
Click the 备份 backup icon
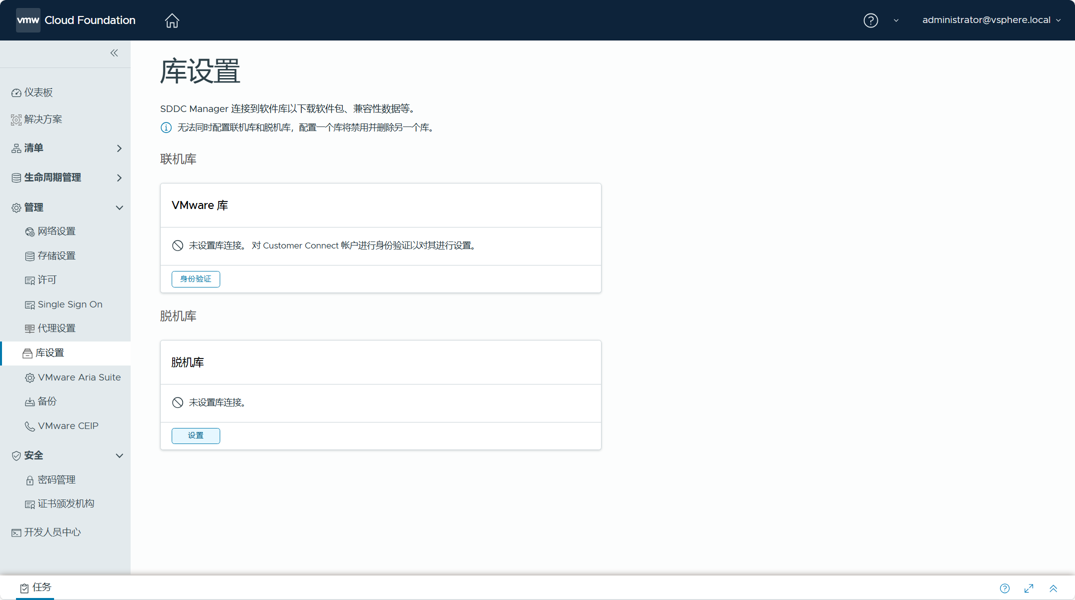coord(29,401)
